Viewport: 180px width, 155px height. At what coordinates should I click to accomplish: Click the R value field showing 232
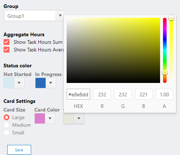pos(102,94)
